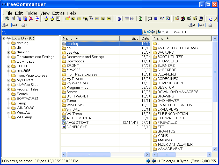
Task: Open the Edit menu
Action: pyautogui.click(x=19, y=13)
